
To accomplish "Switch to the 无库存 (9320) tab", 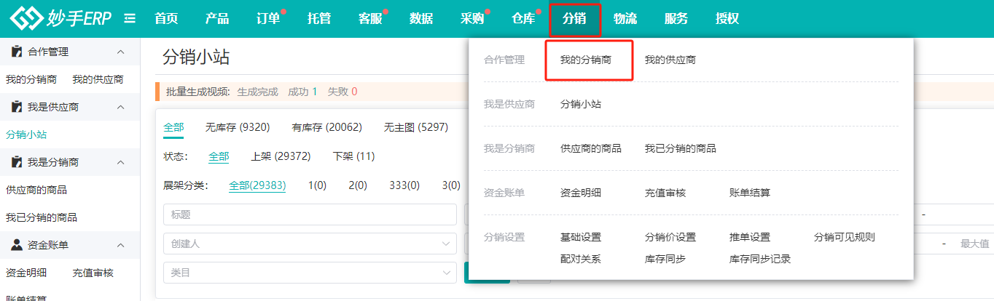I will click(238, 127).
